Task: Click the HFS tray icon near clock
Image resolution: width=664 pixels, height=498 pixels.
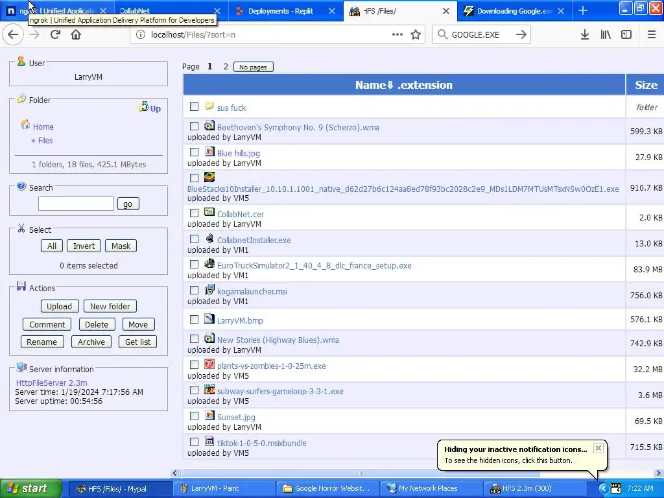Action: (x=616, y=488)
